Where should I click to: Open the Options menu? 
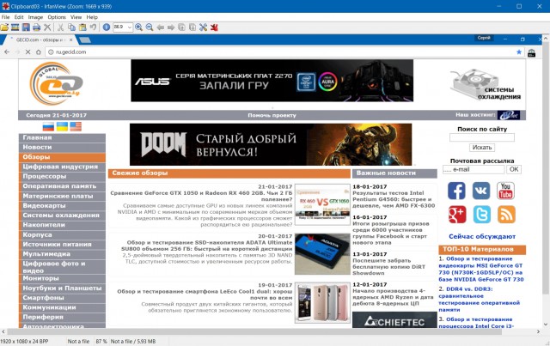click(57, 17)
